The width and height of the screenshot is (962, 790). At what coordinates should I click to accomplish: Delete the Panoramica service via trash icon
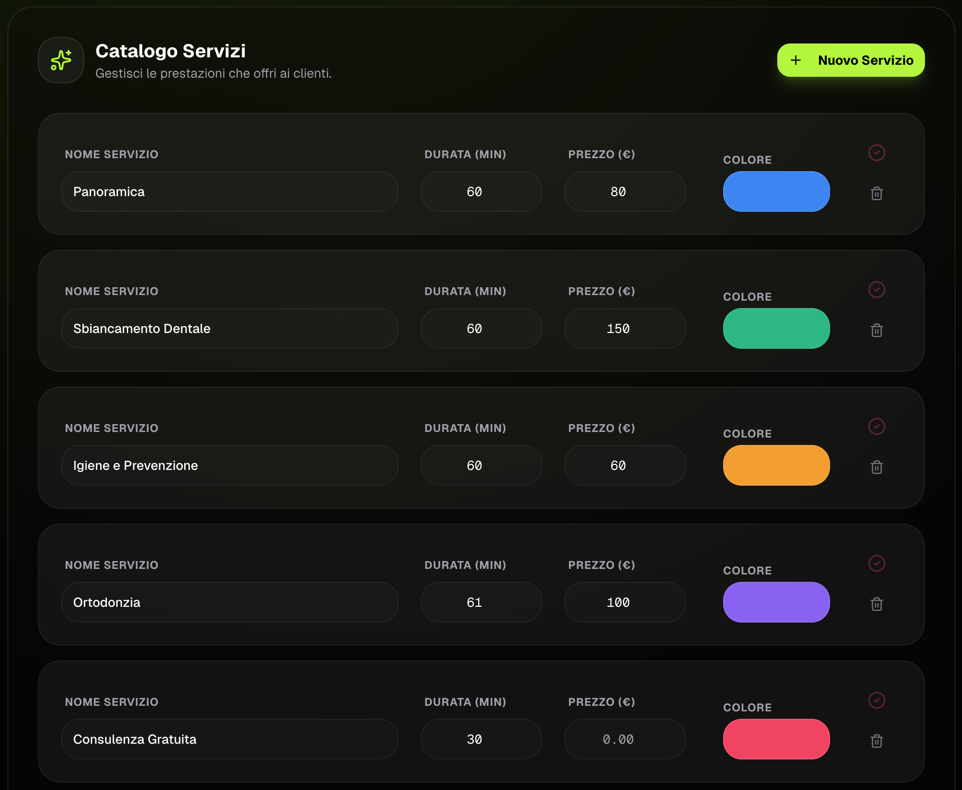876,193
